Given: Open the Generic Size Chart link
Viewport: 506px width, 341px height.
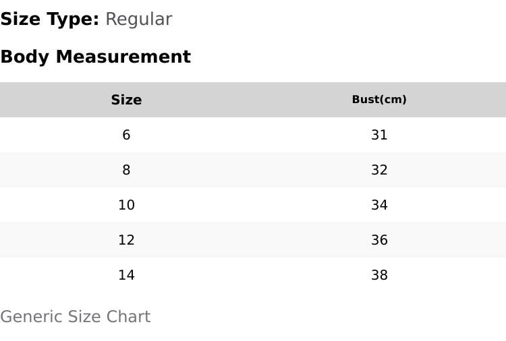Looking at the screenshot, I should coord(76,317).
